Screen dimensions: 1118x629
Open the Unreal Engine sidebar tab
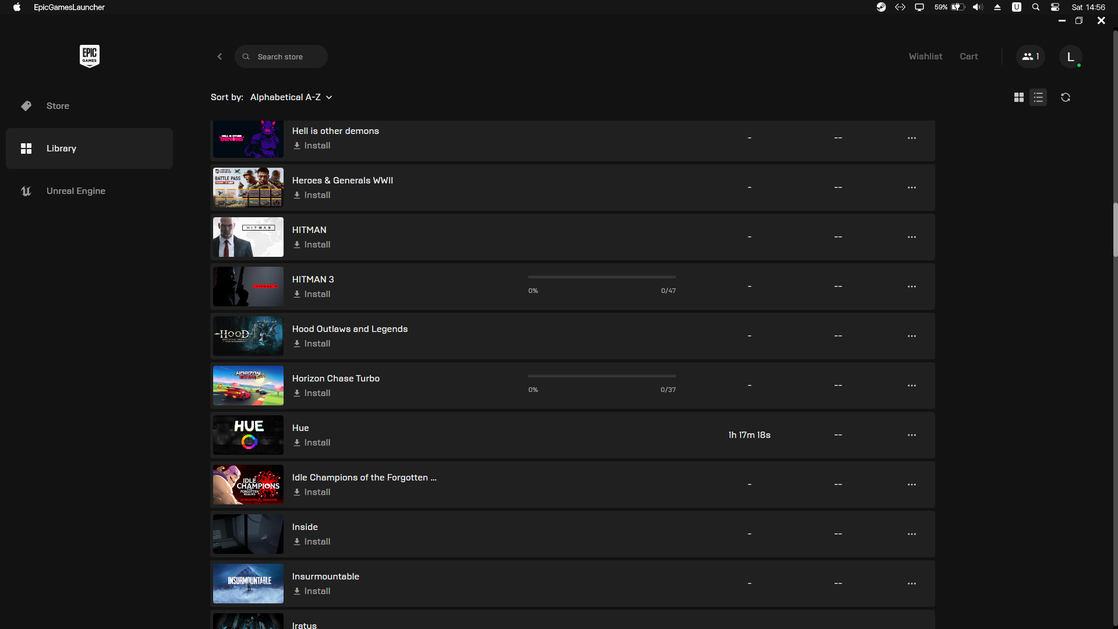pyautogui.click(x=76, y=191)
